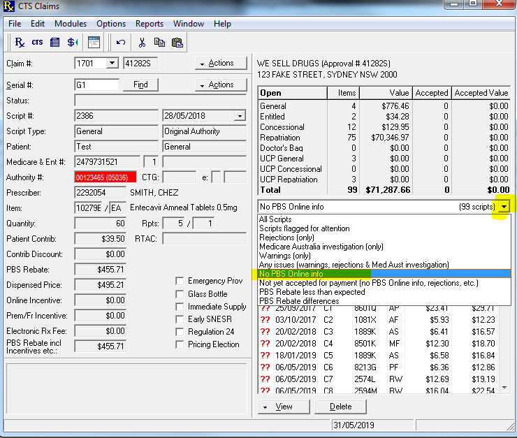Image resolution: width=517 pixels, height=438 pixels.
Task: Enable the Emergency Prov checkbox
Action: pyautogui.click(x=180, y=281)
